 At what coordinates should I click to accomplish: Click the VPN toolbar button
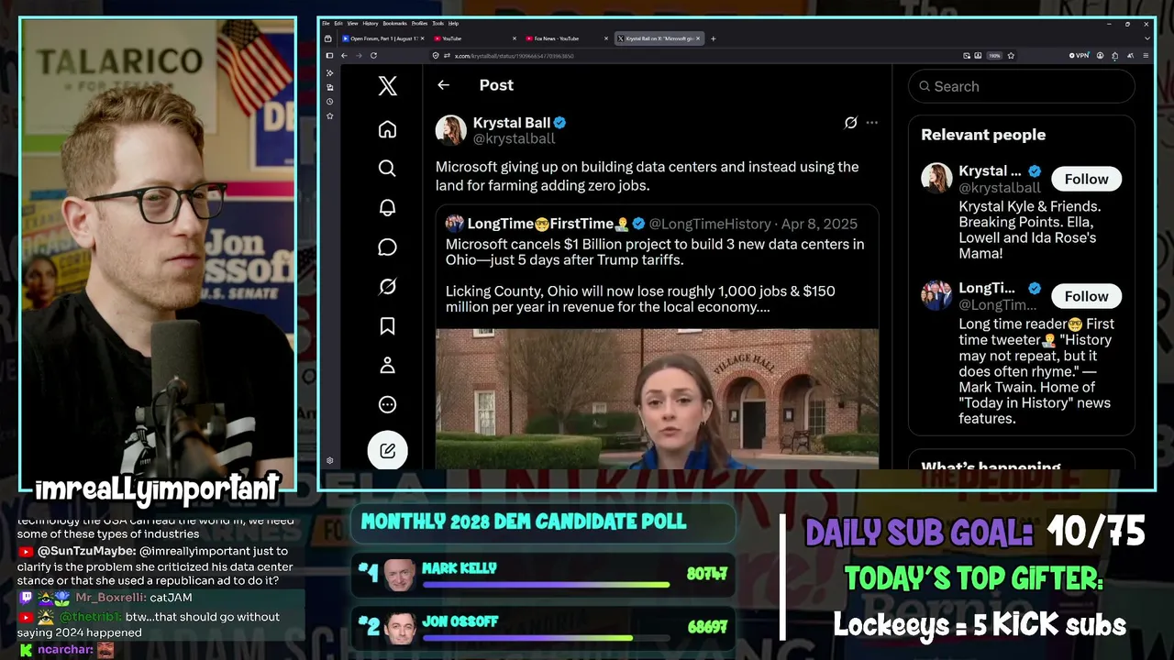(1080, 56)
